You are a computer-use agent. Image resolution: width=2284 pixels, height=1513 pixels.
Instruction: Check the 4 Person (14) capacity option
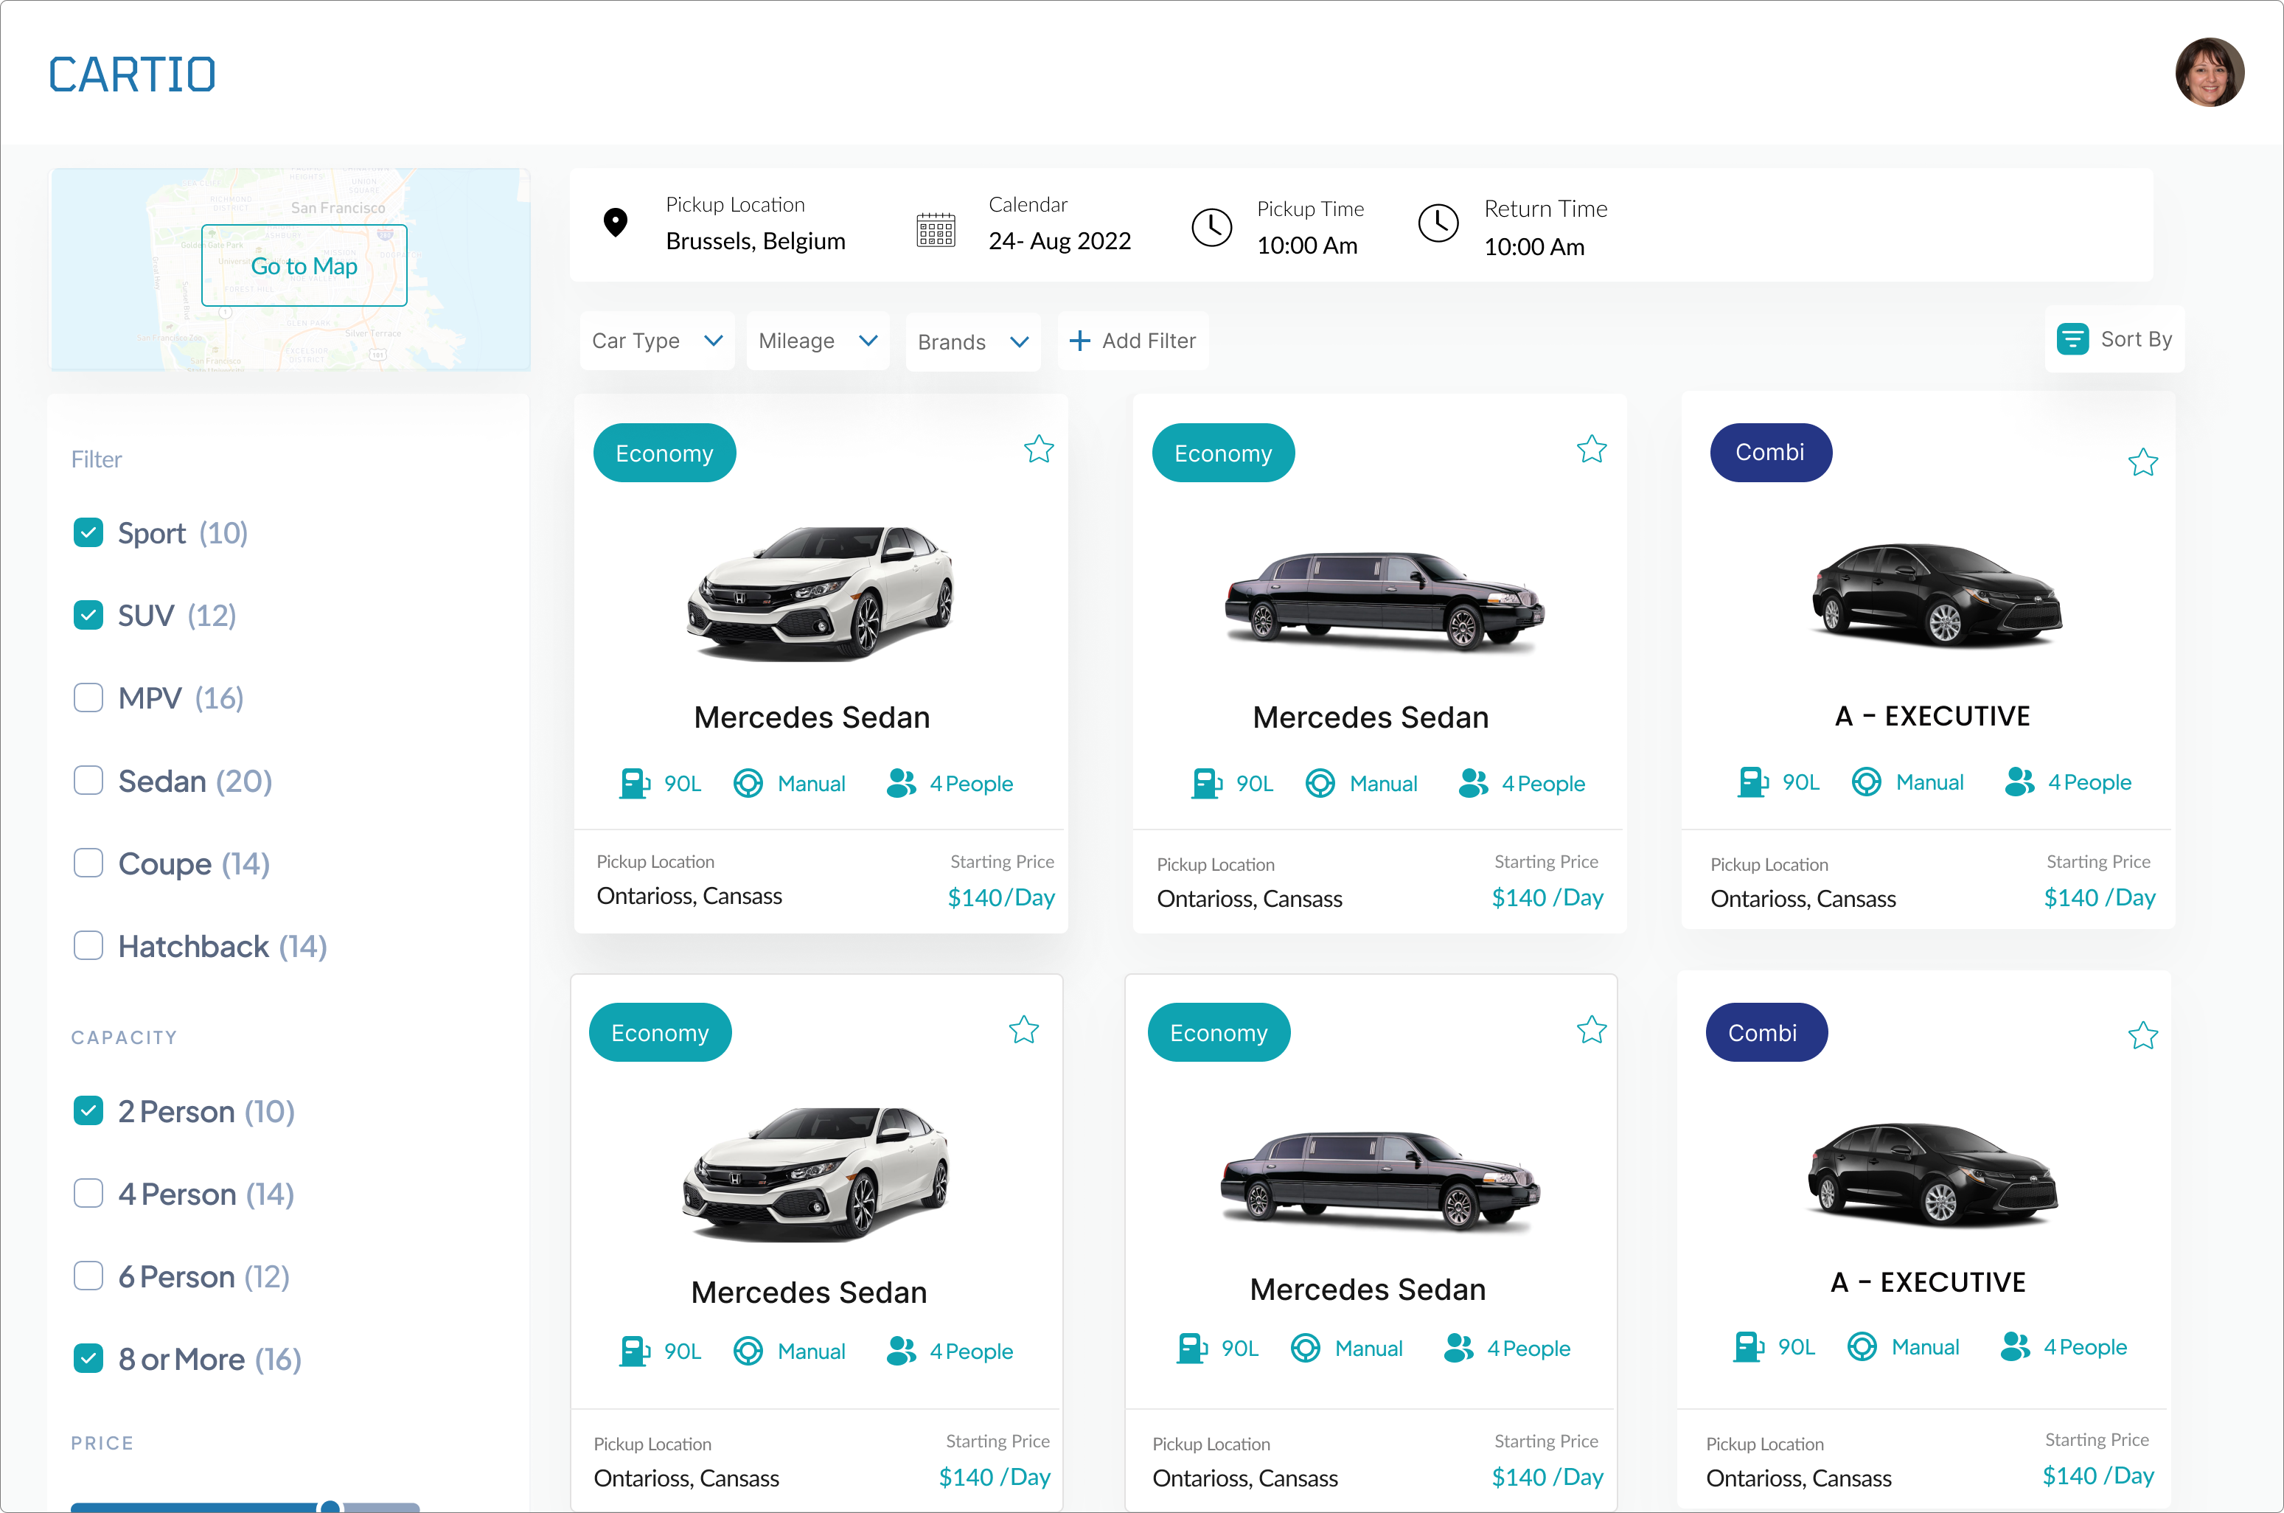click(88, 1194)
